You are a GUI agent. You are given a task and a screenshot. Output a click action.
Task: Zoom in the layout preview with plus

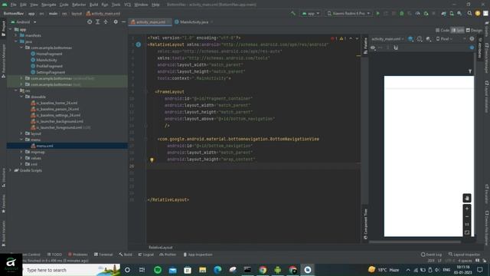(x=467, y=209)
